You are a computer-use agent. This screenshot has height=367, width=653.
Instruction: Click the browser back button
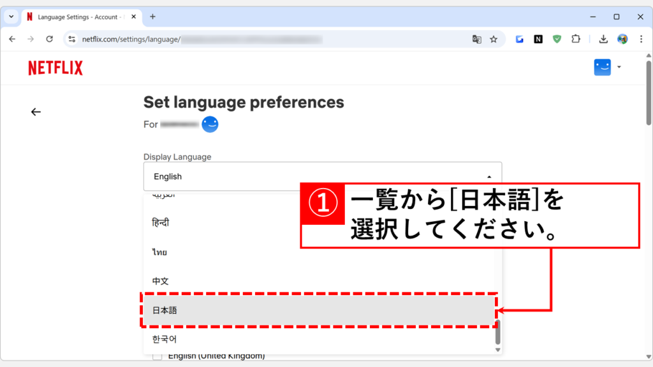tap(12, 39)
